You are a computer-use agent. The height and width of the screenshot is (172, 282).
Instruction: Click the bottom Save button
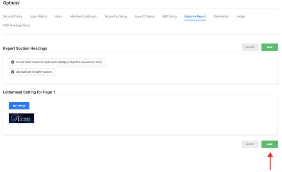tap(270, 144)
